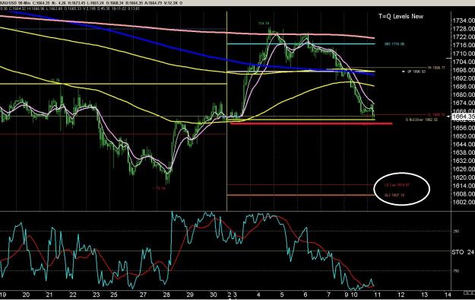
Task: Click the 1734.00 price axis label
Action: point(463,21)
